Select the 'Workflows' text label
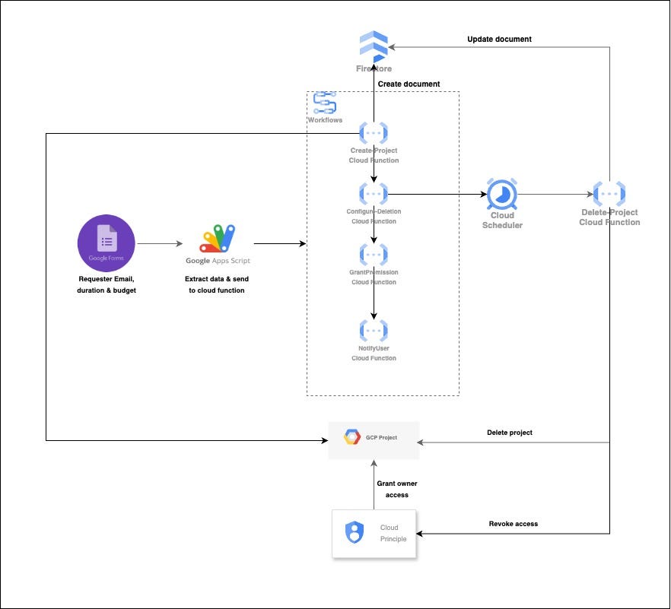This screenshot has height=609, width=671. tap(325, 120)
